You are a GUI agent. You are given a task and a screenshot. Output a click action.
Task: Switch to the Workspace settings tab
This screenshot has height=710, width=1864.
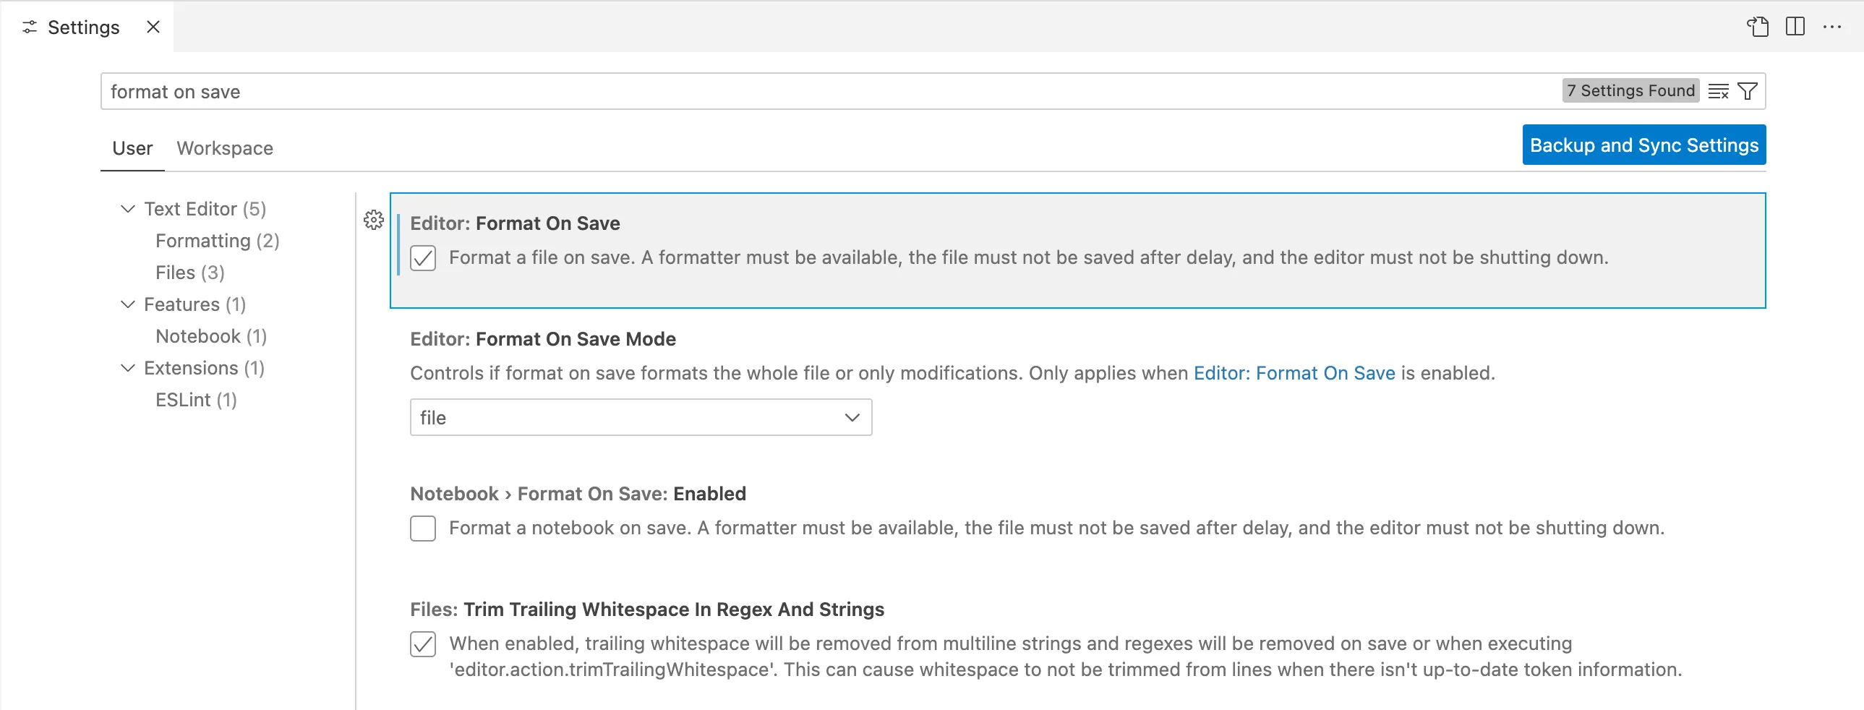[x=225, y=148]
